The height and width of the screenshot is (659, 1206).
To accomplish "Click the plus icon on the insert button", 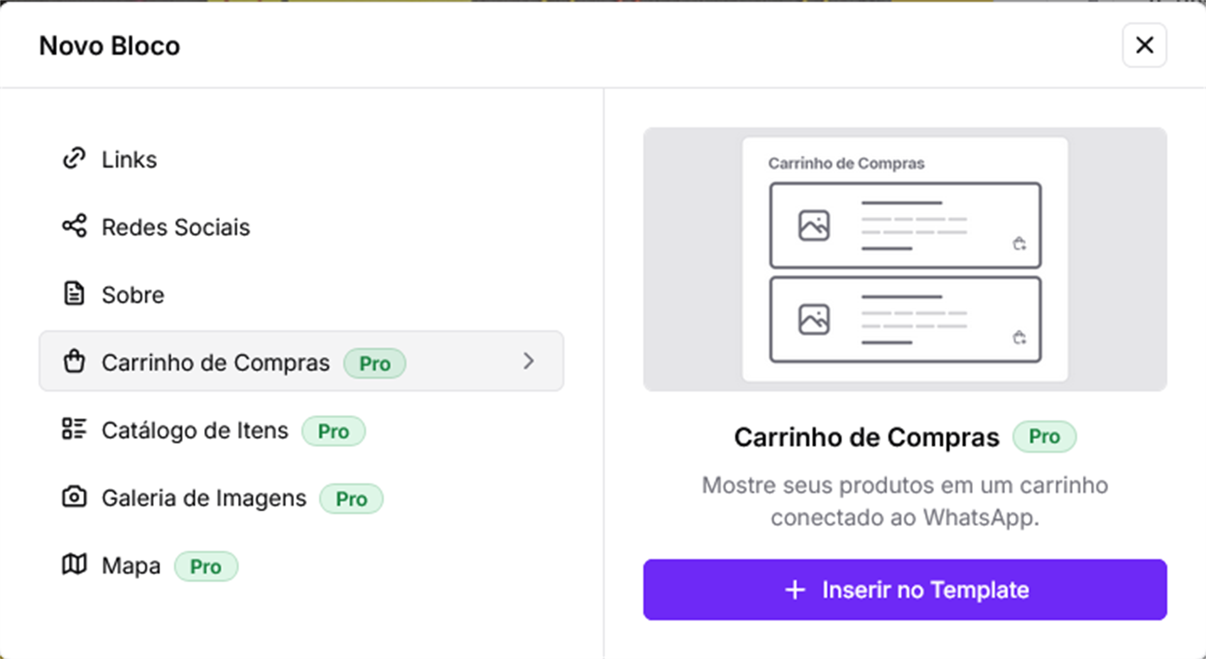I will click(795, 590).
